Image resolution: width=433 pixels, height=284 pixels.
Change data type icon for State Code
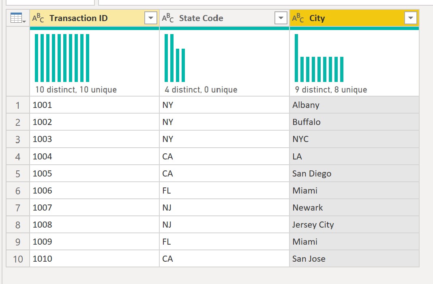click(168, 18)
